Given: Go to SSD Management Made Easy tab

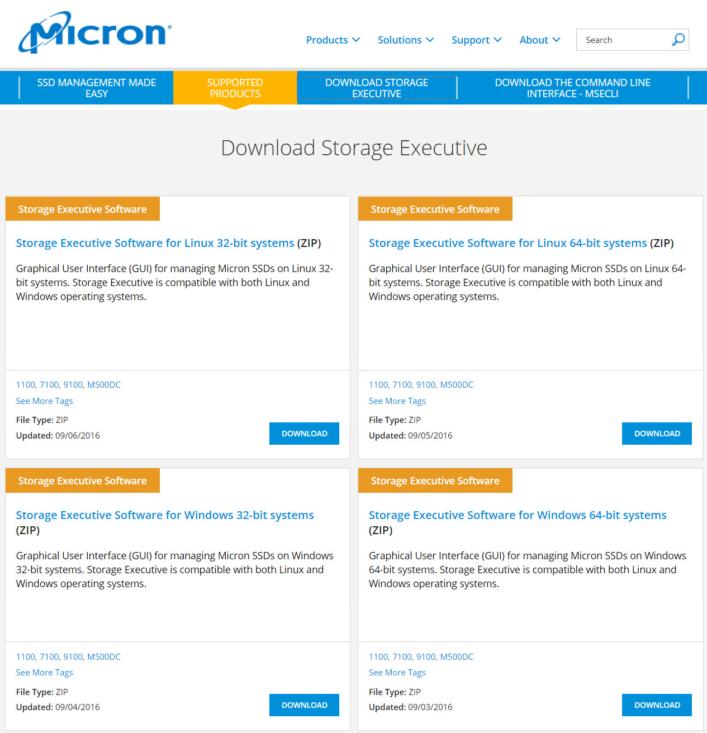Looking at the screenshot, I should [97, 88].
